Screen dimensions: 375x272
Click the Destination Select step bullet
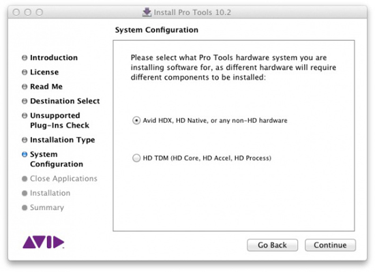coord(25,101)
